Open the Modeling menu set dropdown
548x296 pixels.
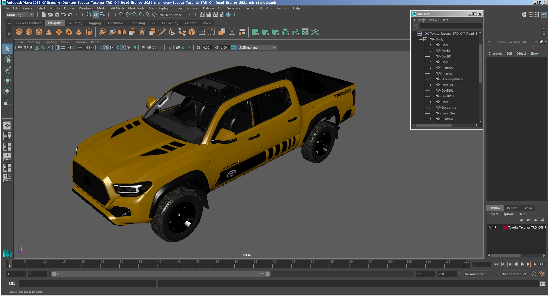click(20, 15)
